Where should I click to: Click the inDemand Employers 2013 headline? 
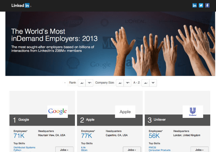54,35
